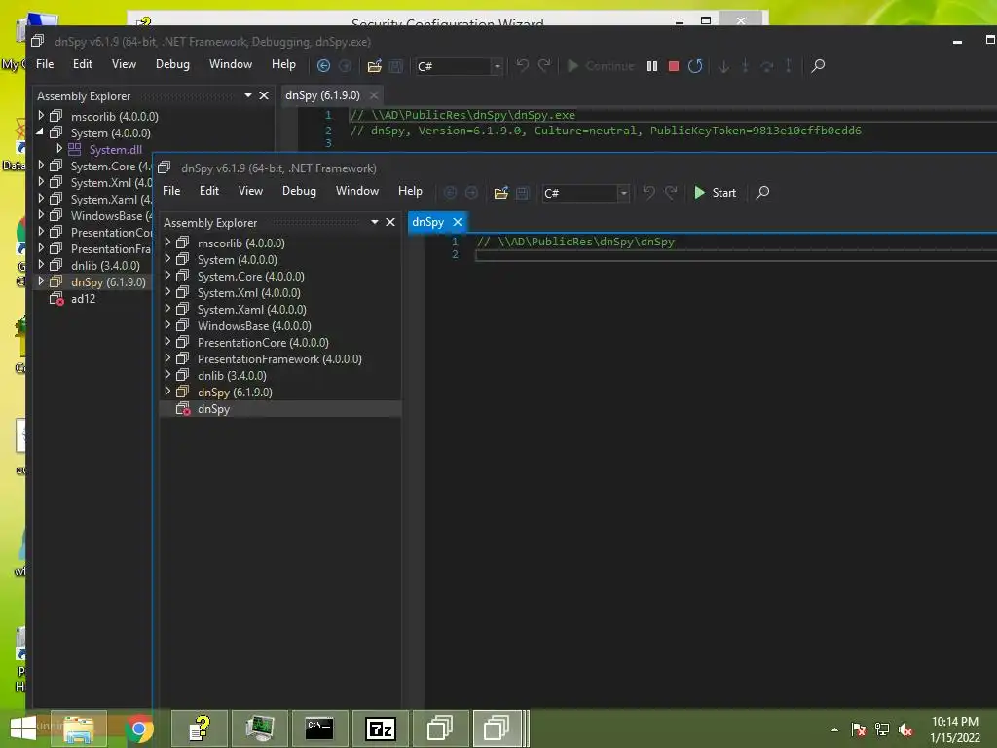
Task: Click the search icon in back dnSpy toolbar
Action: (818, 66)
